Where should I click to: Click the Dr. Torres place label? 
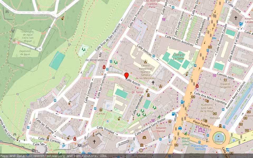pyautogui.click(x=138, y=92)
